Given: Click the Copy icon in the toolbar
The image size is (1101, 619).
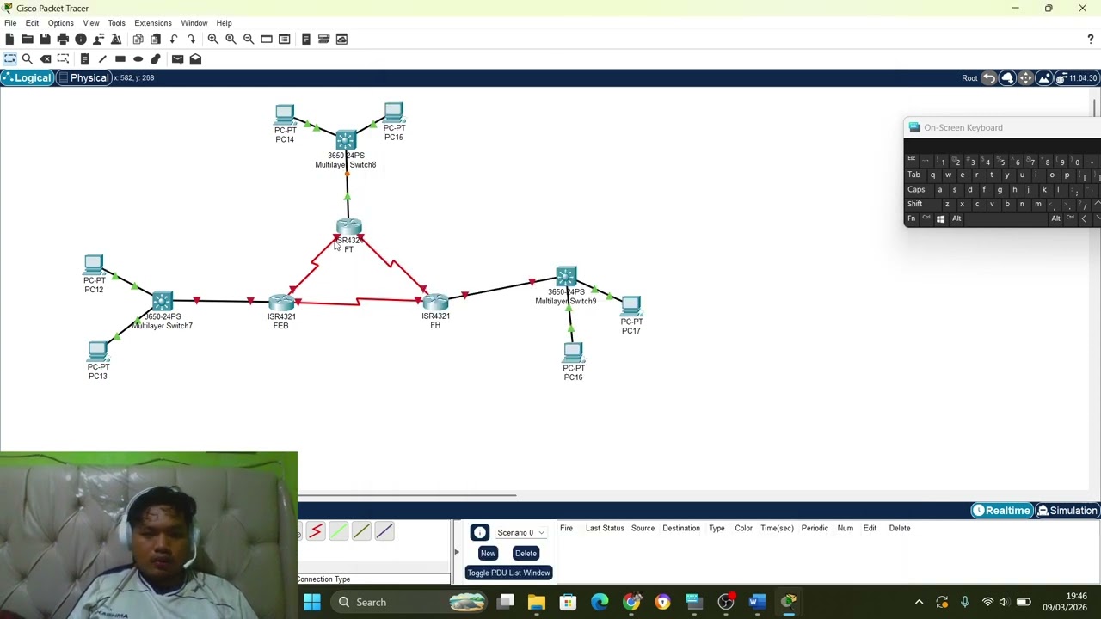Looking at the screenshot, I should [138, 39].
